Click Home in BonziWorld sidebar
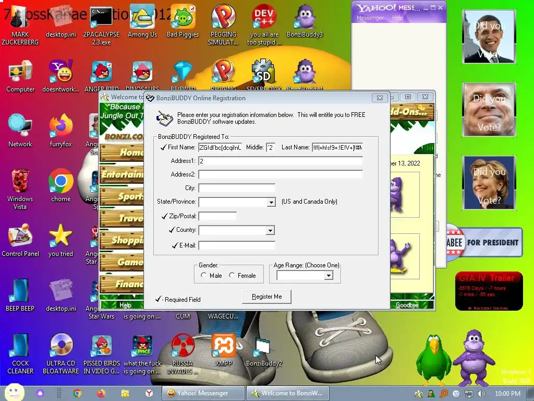This screenshot has height=401, width=534. tap(122, 152)
